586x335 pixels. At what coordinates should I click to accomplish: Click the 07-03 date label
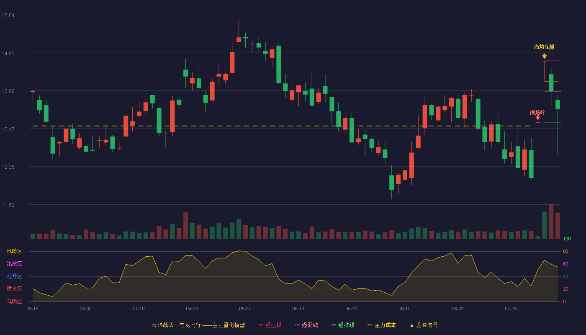coord(511,309)
